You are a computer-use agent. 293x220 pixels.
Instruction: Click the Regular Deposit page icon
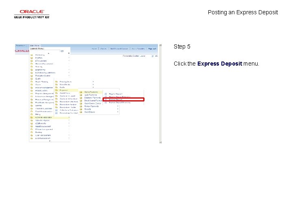(105, 94)
